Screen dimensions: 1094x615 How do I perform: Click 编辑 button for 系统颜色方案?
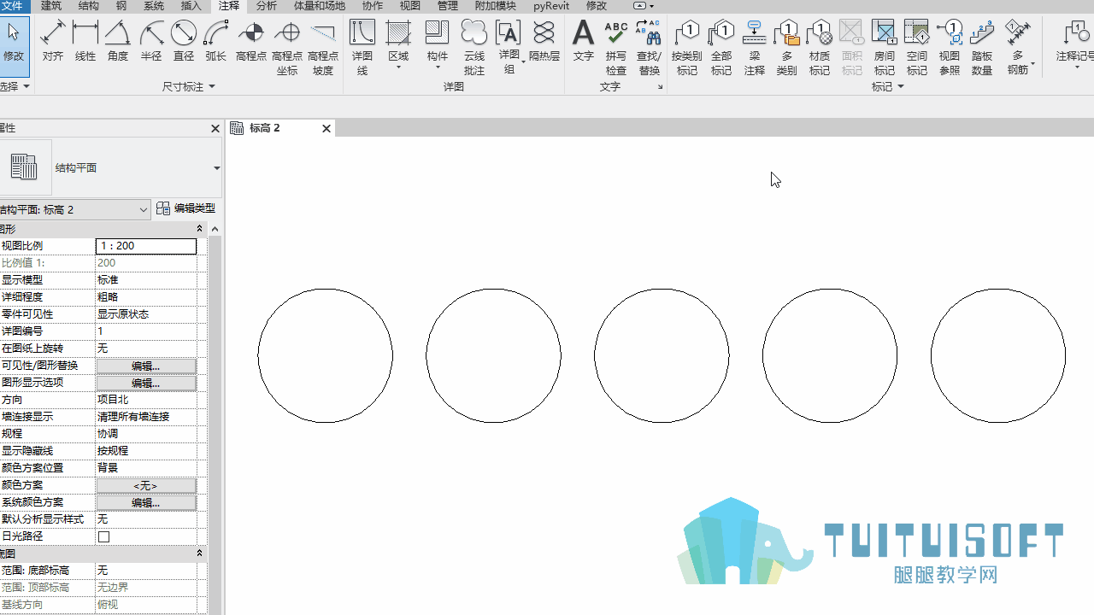(x=146, y=502)
